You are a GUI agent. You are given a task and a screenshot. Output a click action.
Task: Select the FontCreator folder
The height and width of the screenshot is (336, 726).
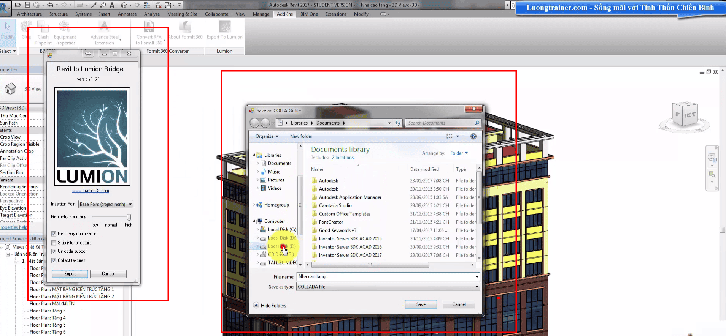(x=331, y=222)
